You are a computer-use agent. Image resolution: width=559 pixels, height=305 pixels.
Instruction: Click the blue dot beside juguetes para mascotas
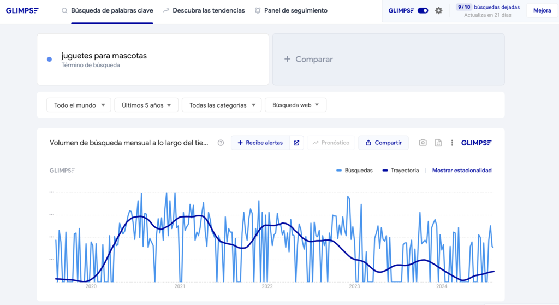coord(49,60)
